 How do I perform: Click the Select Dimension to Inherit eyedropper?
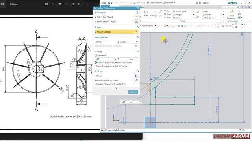pos(136,80)
